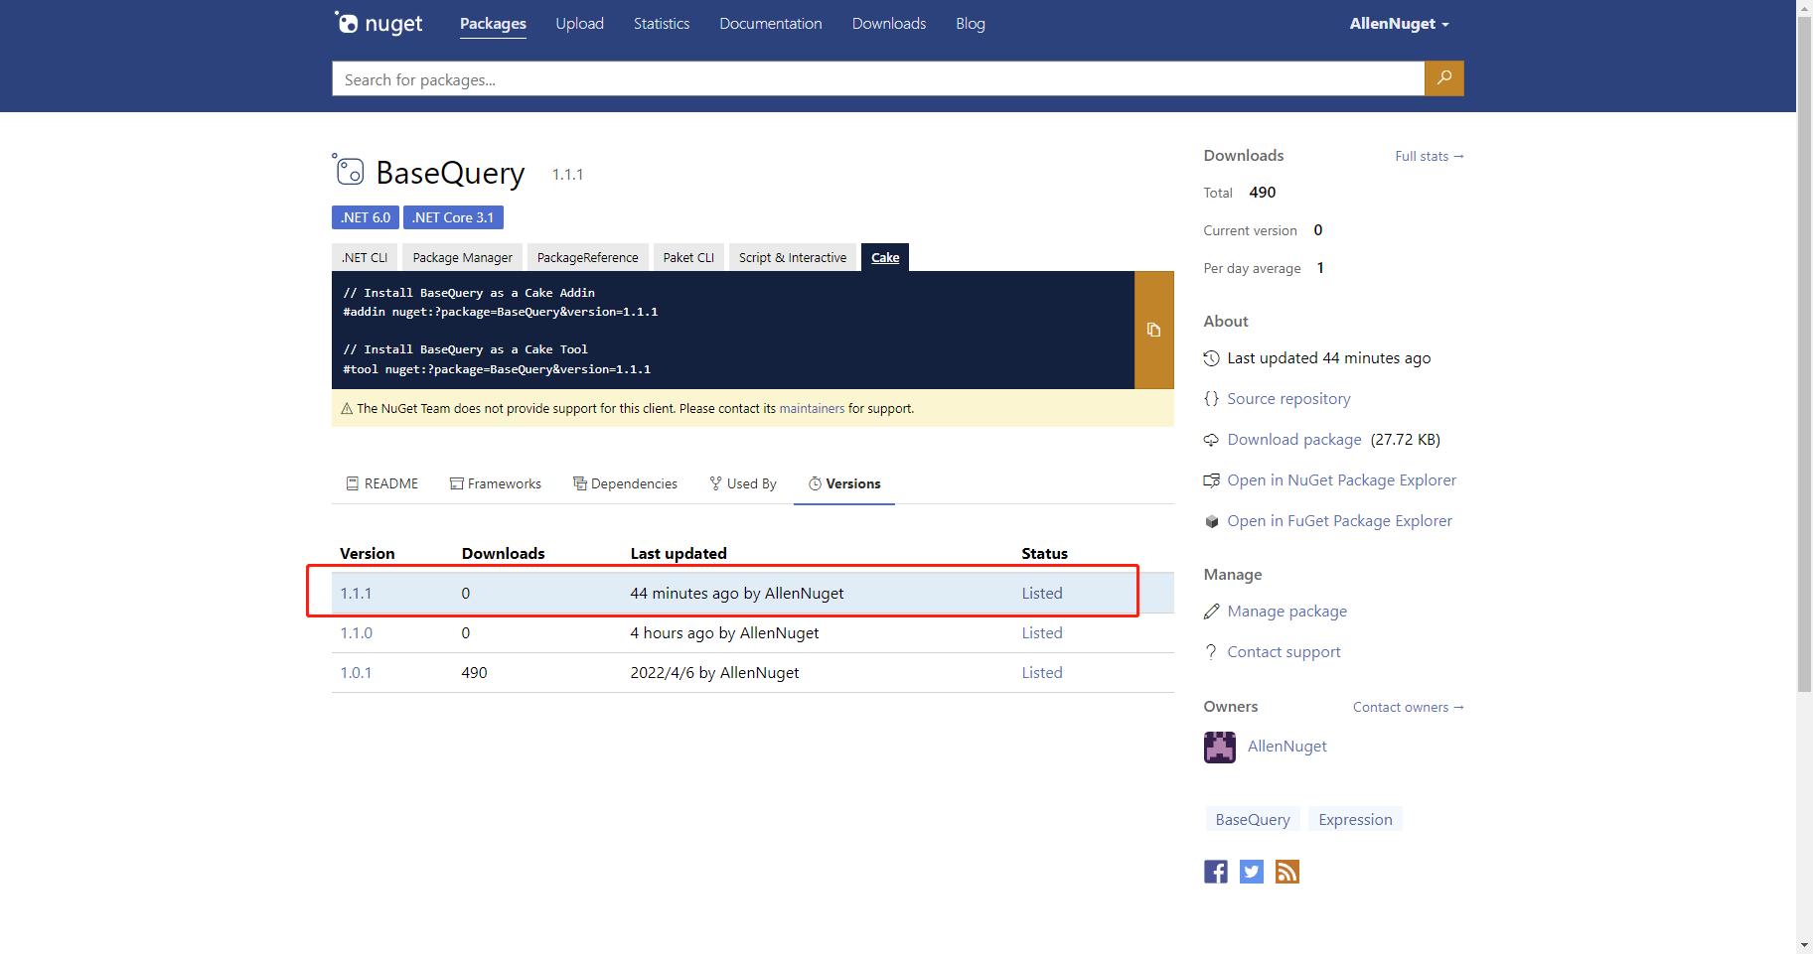Open the Statistics page

click(662, 24)
